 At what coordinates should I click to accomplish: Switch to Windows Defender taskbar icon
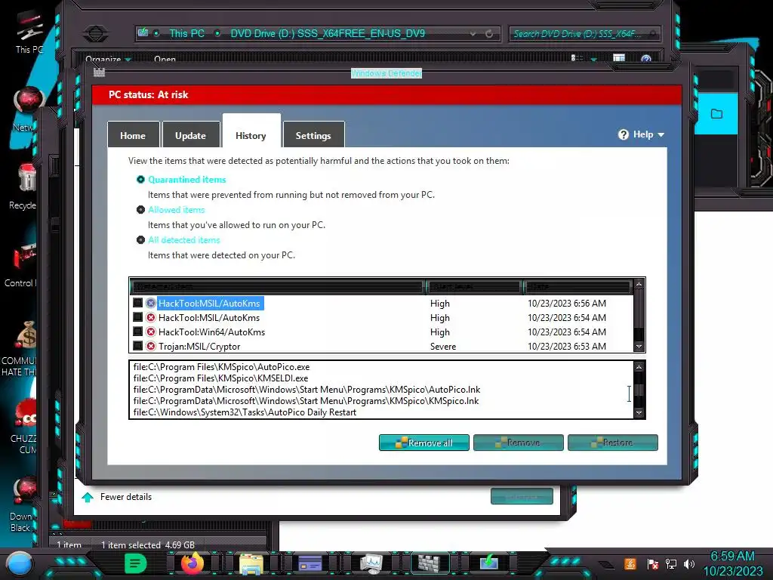(430, 563)
